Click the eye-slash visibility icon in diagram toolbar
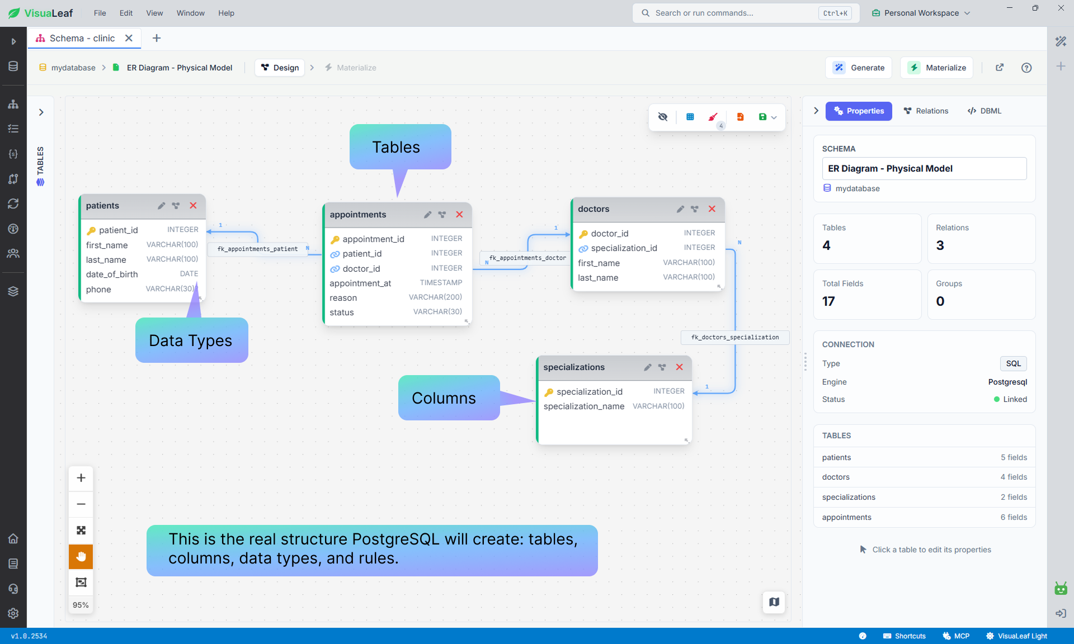 pos(663,117)
